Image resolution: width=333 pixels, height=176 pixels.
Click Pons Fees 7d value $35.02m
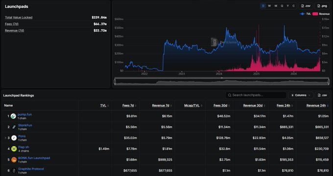click(130, 138)
